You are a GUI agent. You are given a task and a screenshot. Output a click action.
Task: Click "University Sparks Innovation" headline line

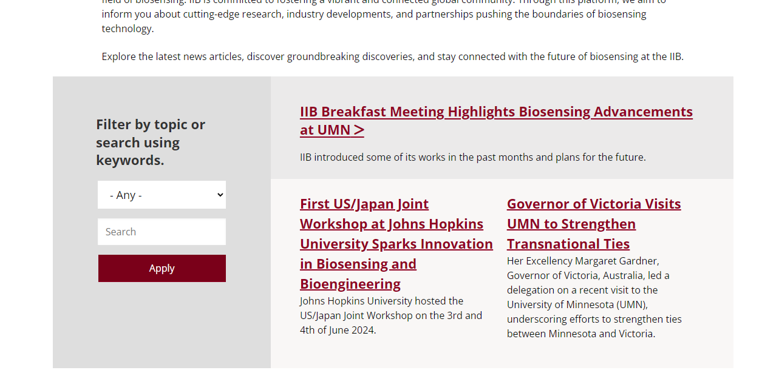pos(396,244)
